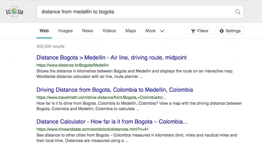Image resolution: width=262 pixels, height=147 pixels.
Task: Click the Ecosia logo
Action: 14,12
